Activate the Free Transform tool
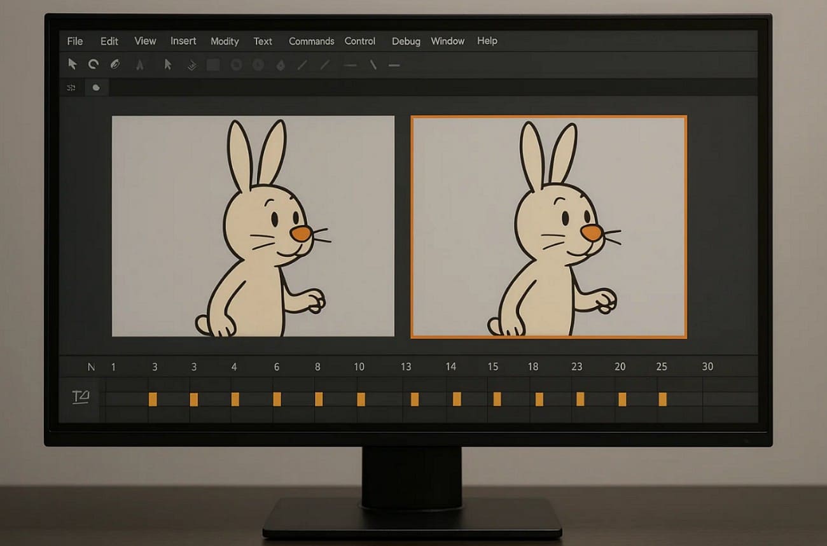 94,64
